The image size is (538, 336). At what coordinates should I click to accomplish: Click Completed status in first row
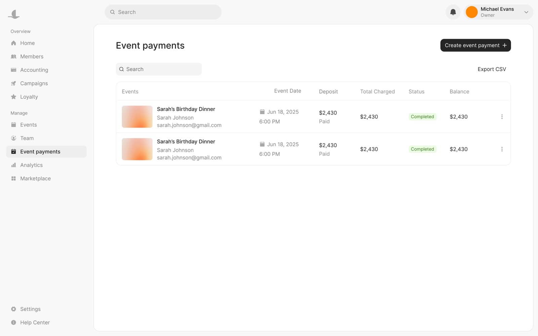422,117
